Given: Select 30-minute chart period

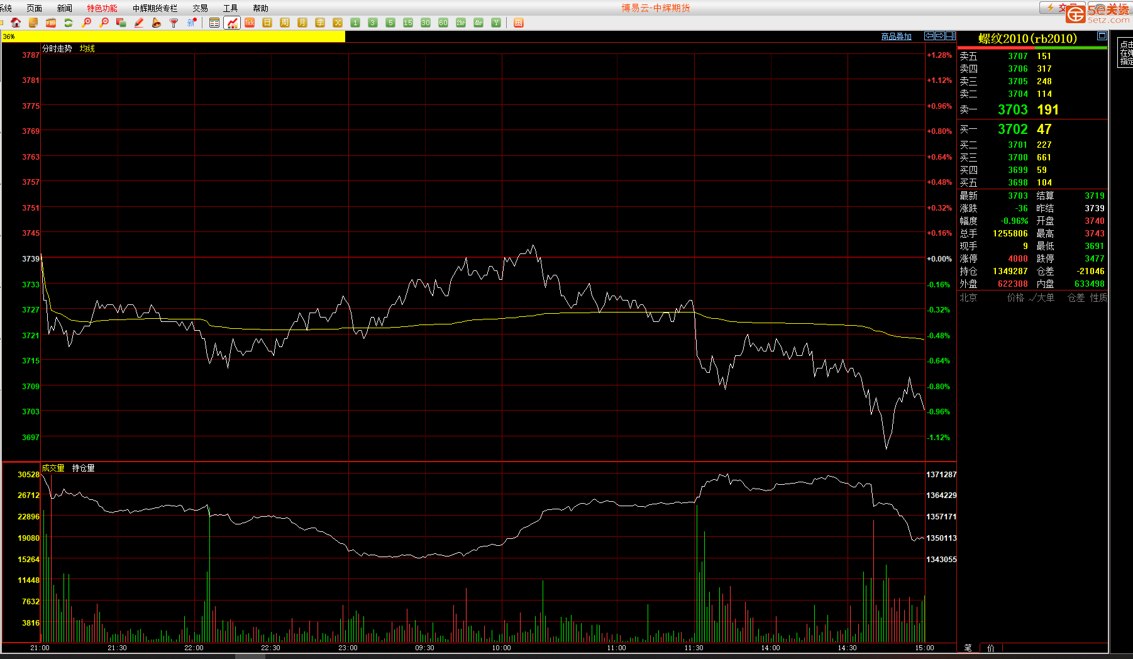Looking at the screenshot, I should coord(426,23).
